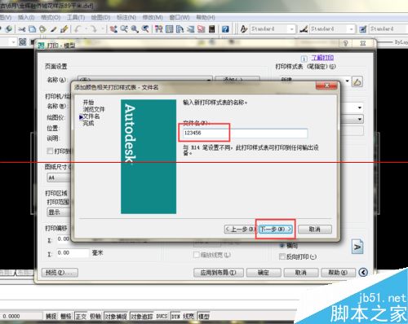
Task: Click the Zoom previous icon
Action: (145, 29)
